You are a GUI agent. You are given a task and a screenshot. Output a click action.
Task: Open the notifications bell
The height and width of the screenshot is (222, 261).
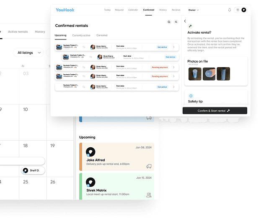[x=230, y=10]
